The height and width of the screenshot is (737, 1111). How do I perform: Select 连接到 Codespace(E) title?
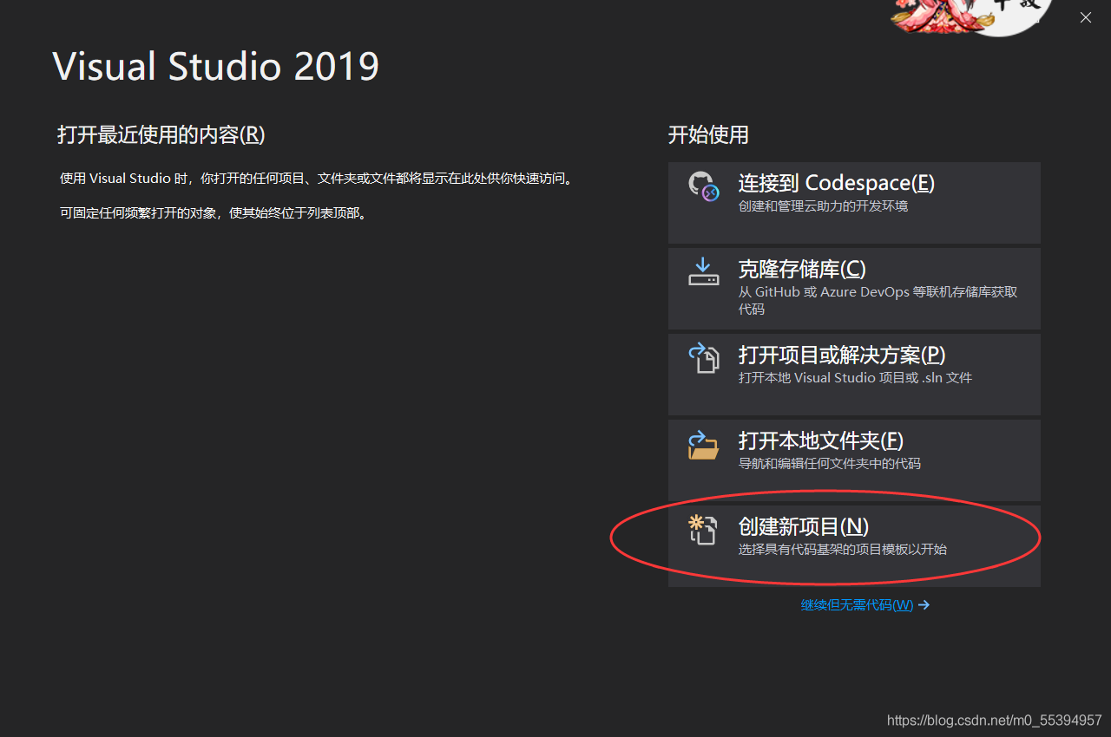[x=837, y=183]
